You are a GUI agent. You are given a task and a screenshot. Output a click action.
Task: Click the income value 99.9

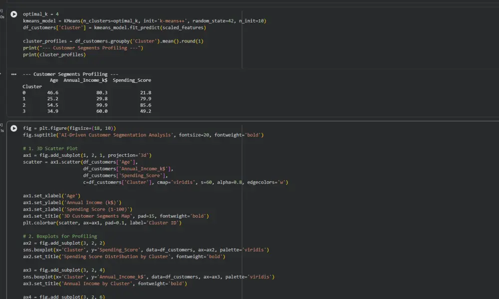coord(102,105)
